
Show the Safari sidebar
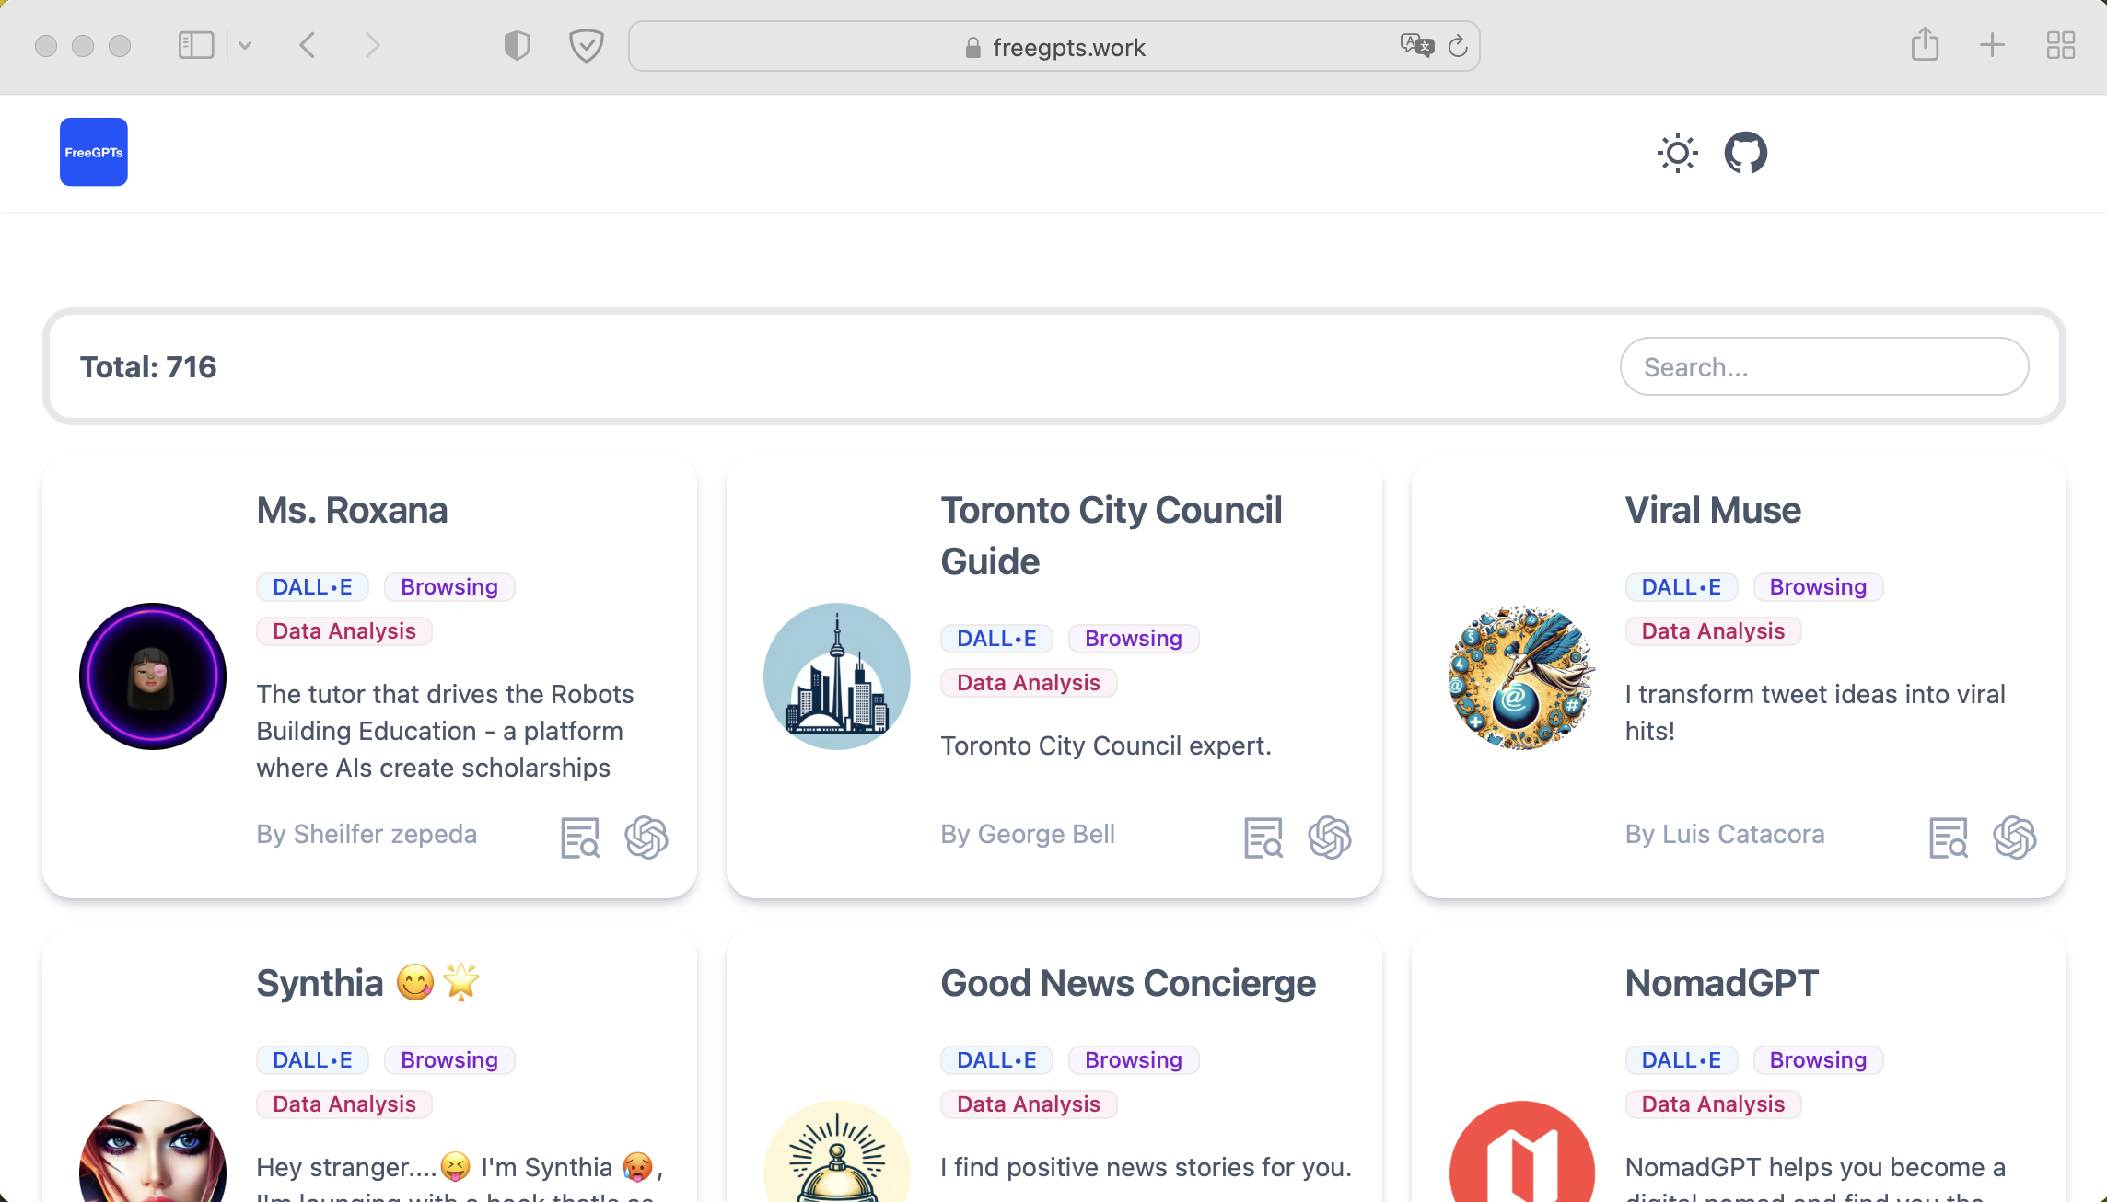tap(196, 45)
